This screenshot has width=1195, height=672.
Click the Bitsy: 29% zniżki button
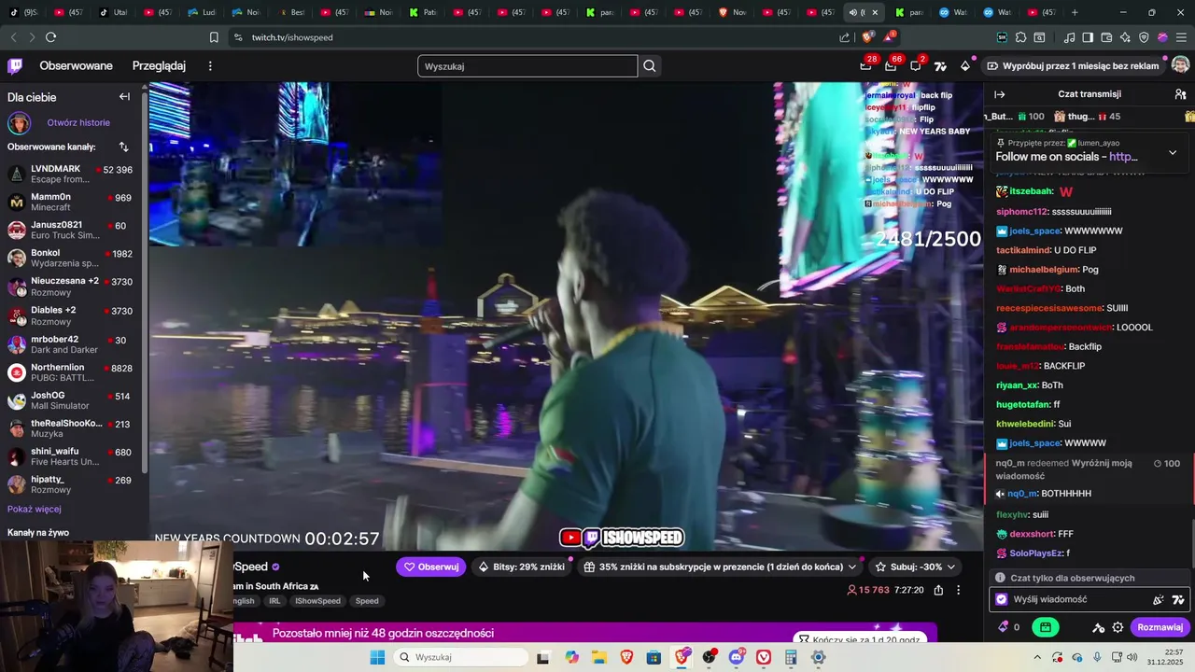522,567
